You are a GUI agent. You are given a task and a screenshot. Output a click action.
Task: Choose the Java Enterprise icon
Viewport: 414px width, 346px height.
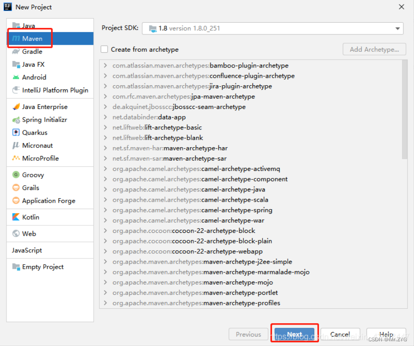pyautogui.click(x=16, y=107)
